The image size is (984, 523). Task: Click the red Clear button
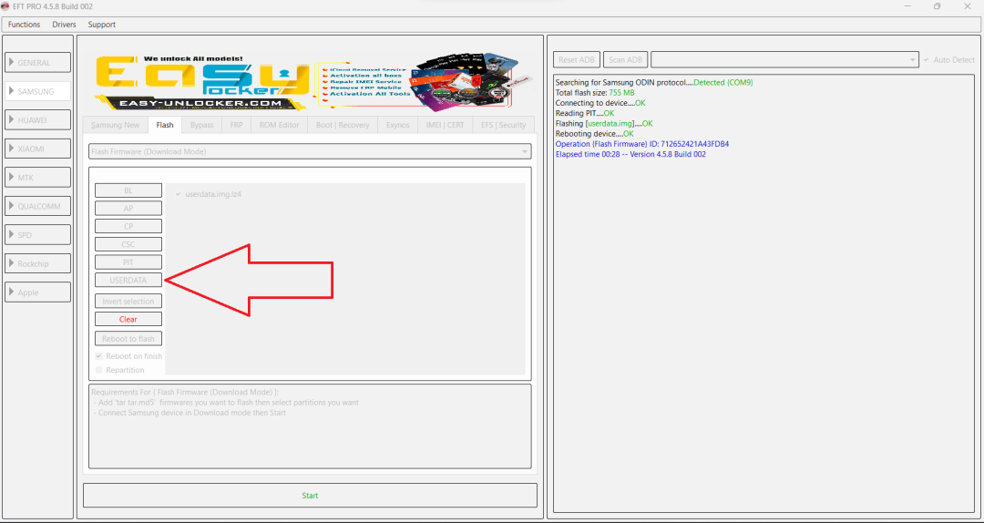(x=128, y=319)
